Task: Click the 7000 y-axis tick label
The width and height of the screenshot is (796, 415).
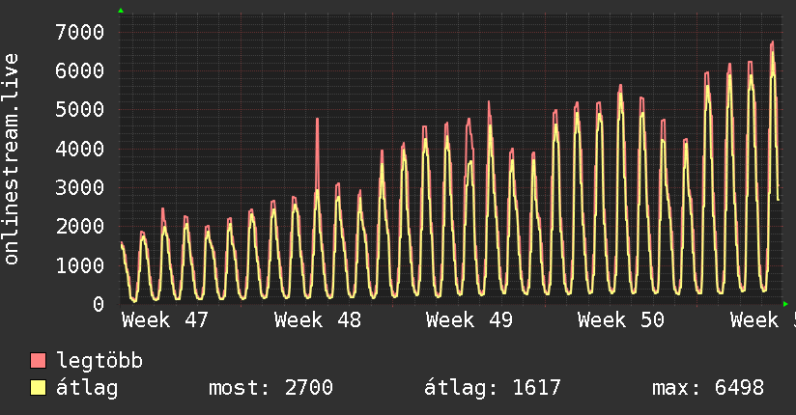Action: pos(79,32)
